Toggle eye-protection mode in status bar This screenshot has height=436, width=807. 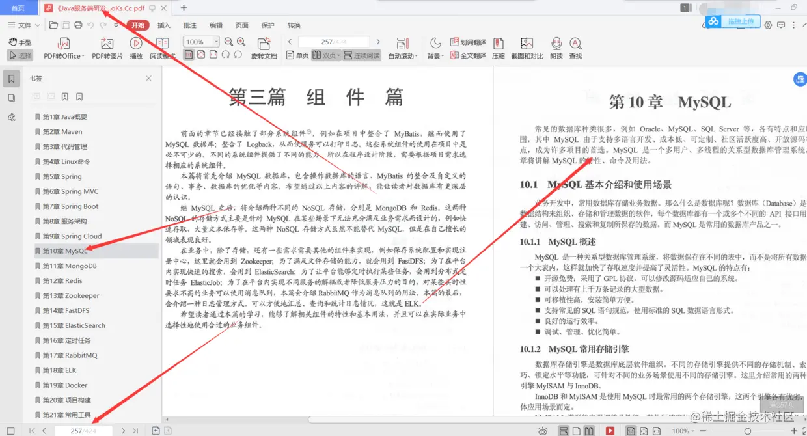pos(543,431)
